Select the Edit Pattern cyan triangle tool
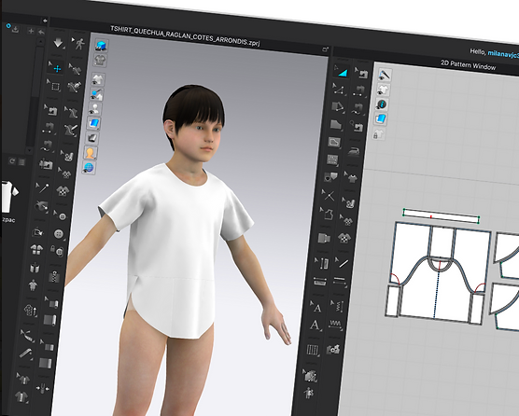Screen dimensions: 519x416 [341, 72]
